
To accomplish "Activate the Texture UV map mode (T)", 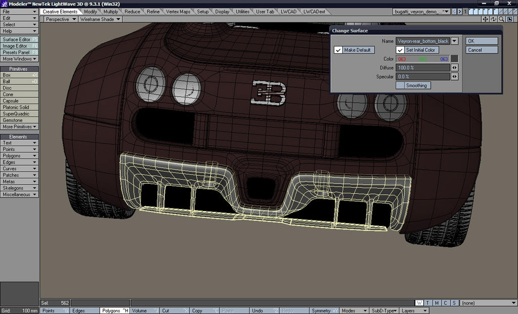I will [x=427, y=302].
